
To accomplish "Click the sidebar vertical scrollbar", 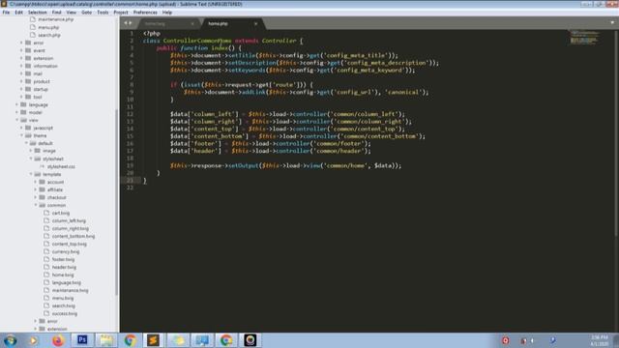I will point(117,201).
